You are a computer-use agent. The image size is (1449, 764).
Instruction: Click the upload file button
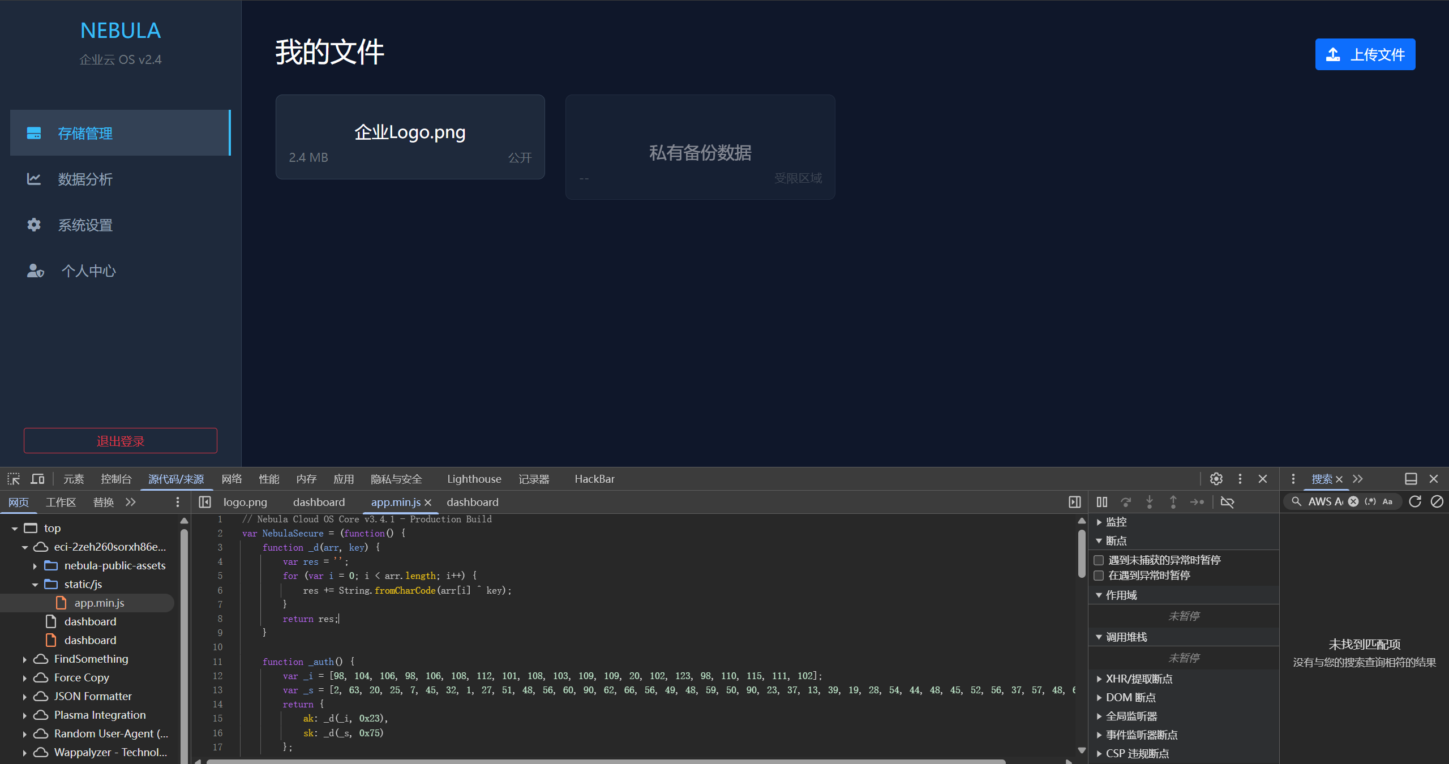(1365, 54)
